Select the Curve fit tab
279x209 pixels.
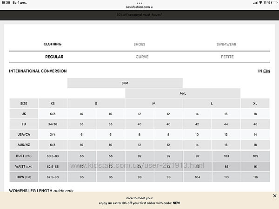(x=139, y=57)
